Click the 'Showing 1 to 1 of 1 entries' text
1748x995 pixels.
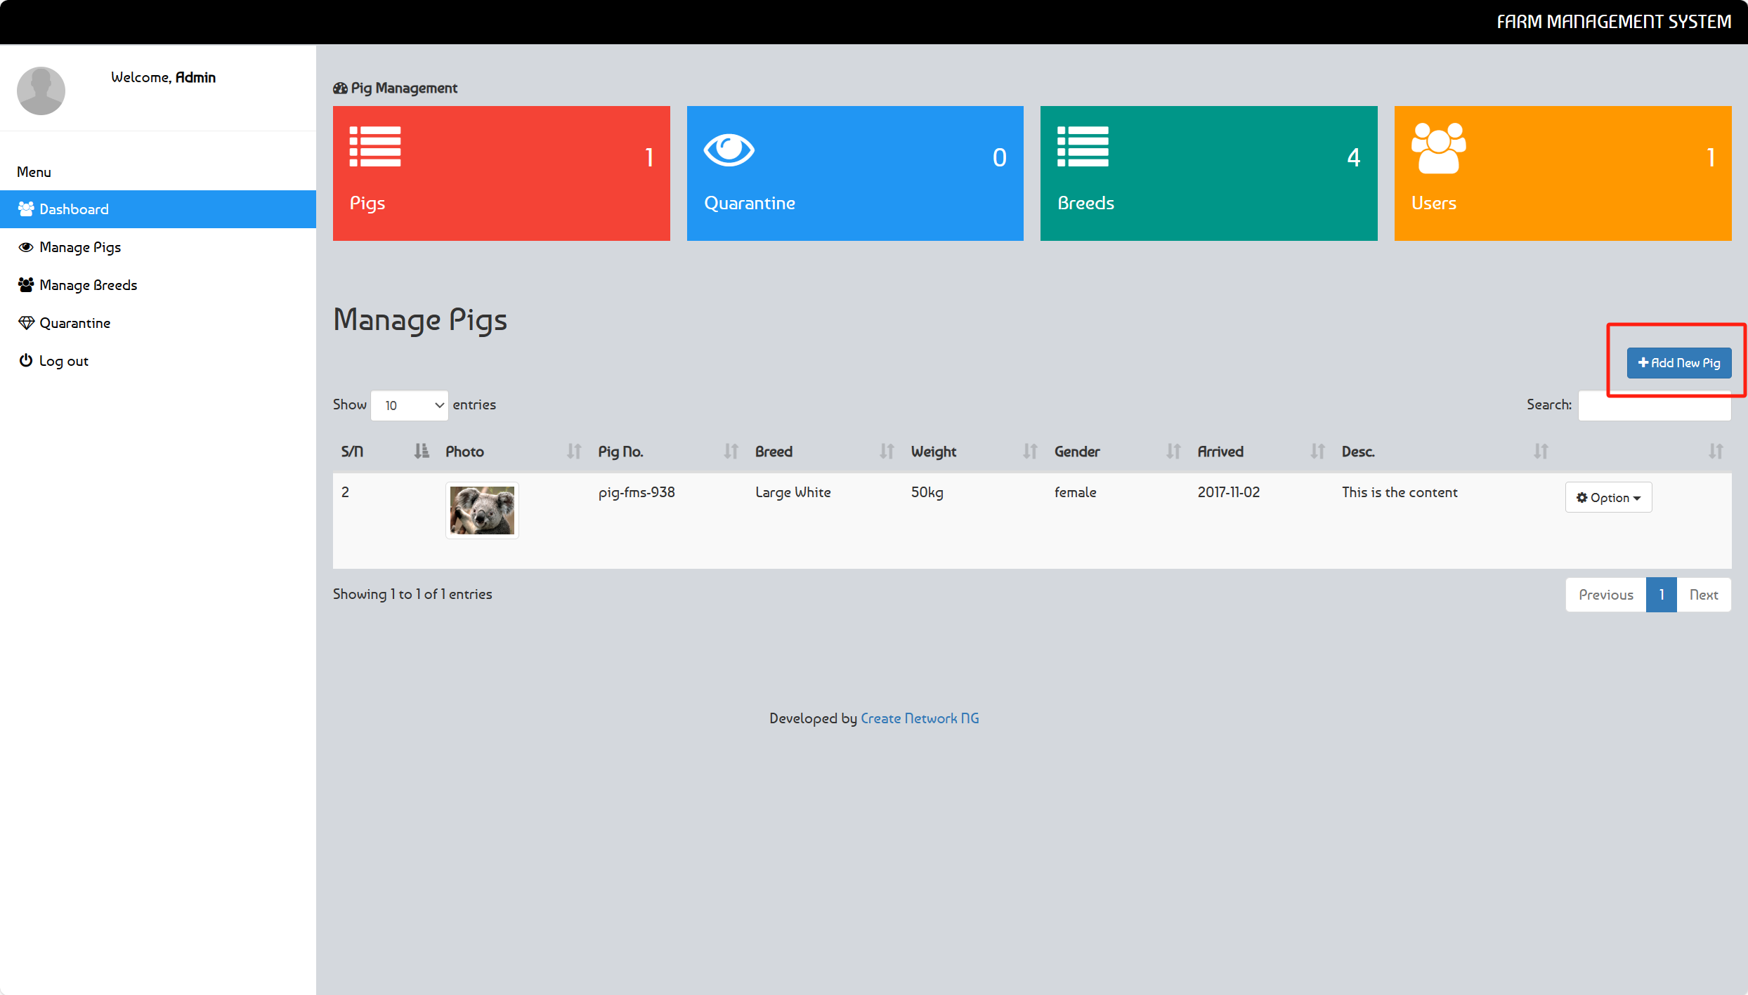412,594
